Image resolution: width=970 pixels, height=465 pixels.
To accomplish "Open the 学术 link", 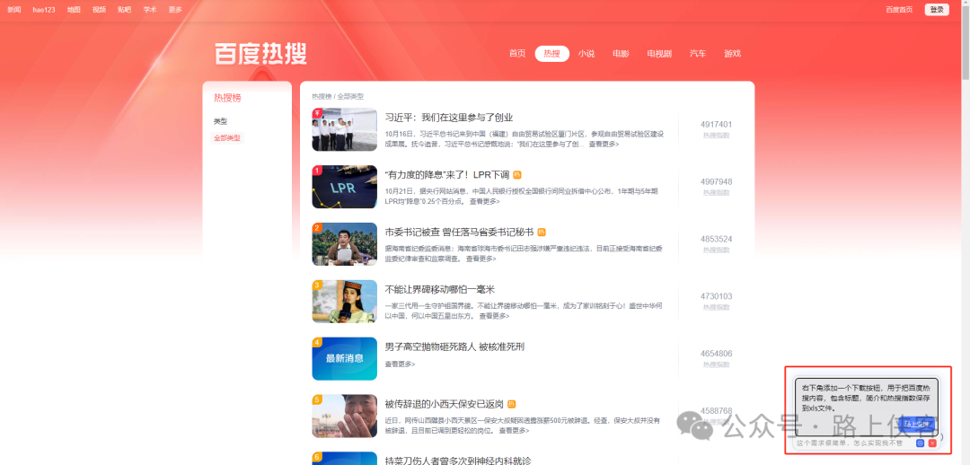I will (x=150, y=10).
